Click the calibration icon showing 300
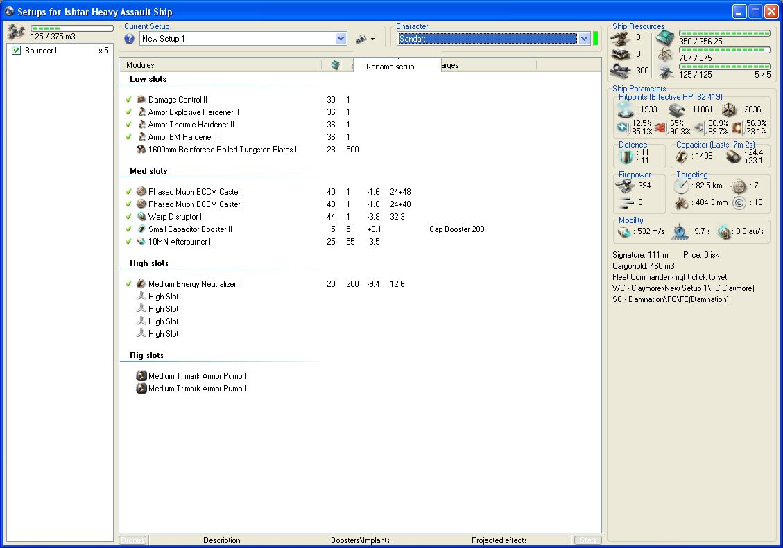The image size is (783, 548). (621, 70)
